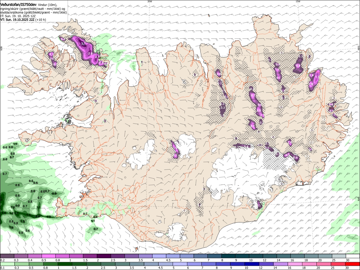Click the '15W' longitude label at top
This screenshot has width=360, height=270.
[x=298, y=1]
